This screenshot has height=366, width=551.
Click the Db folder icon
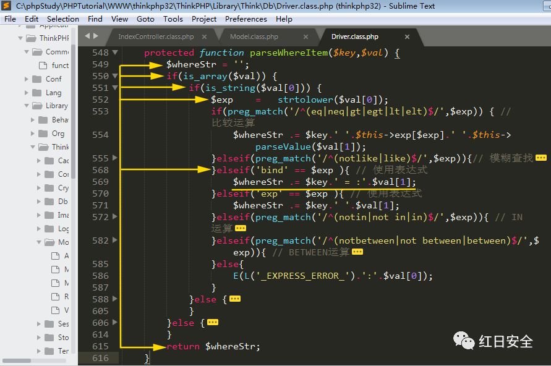point(49,202)
